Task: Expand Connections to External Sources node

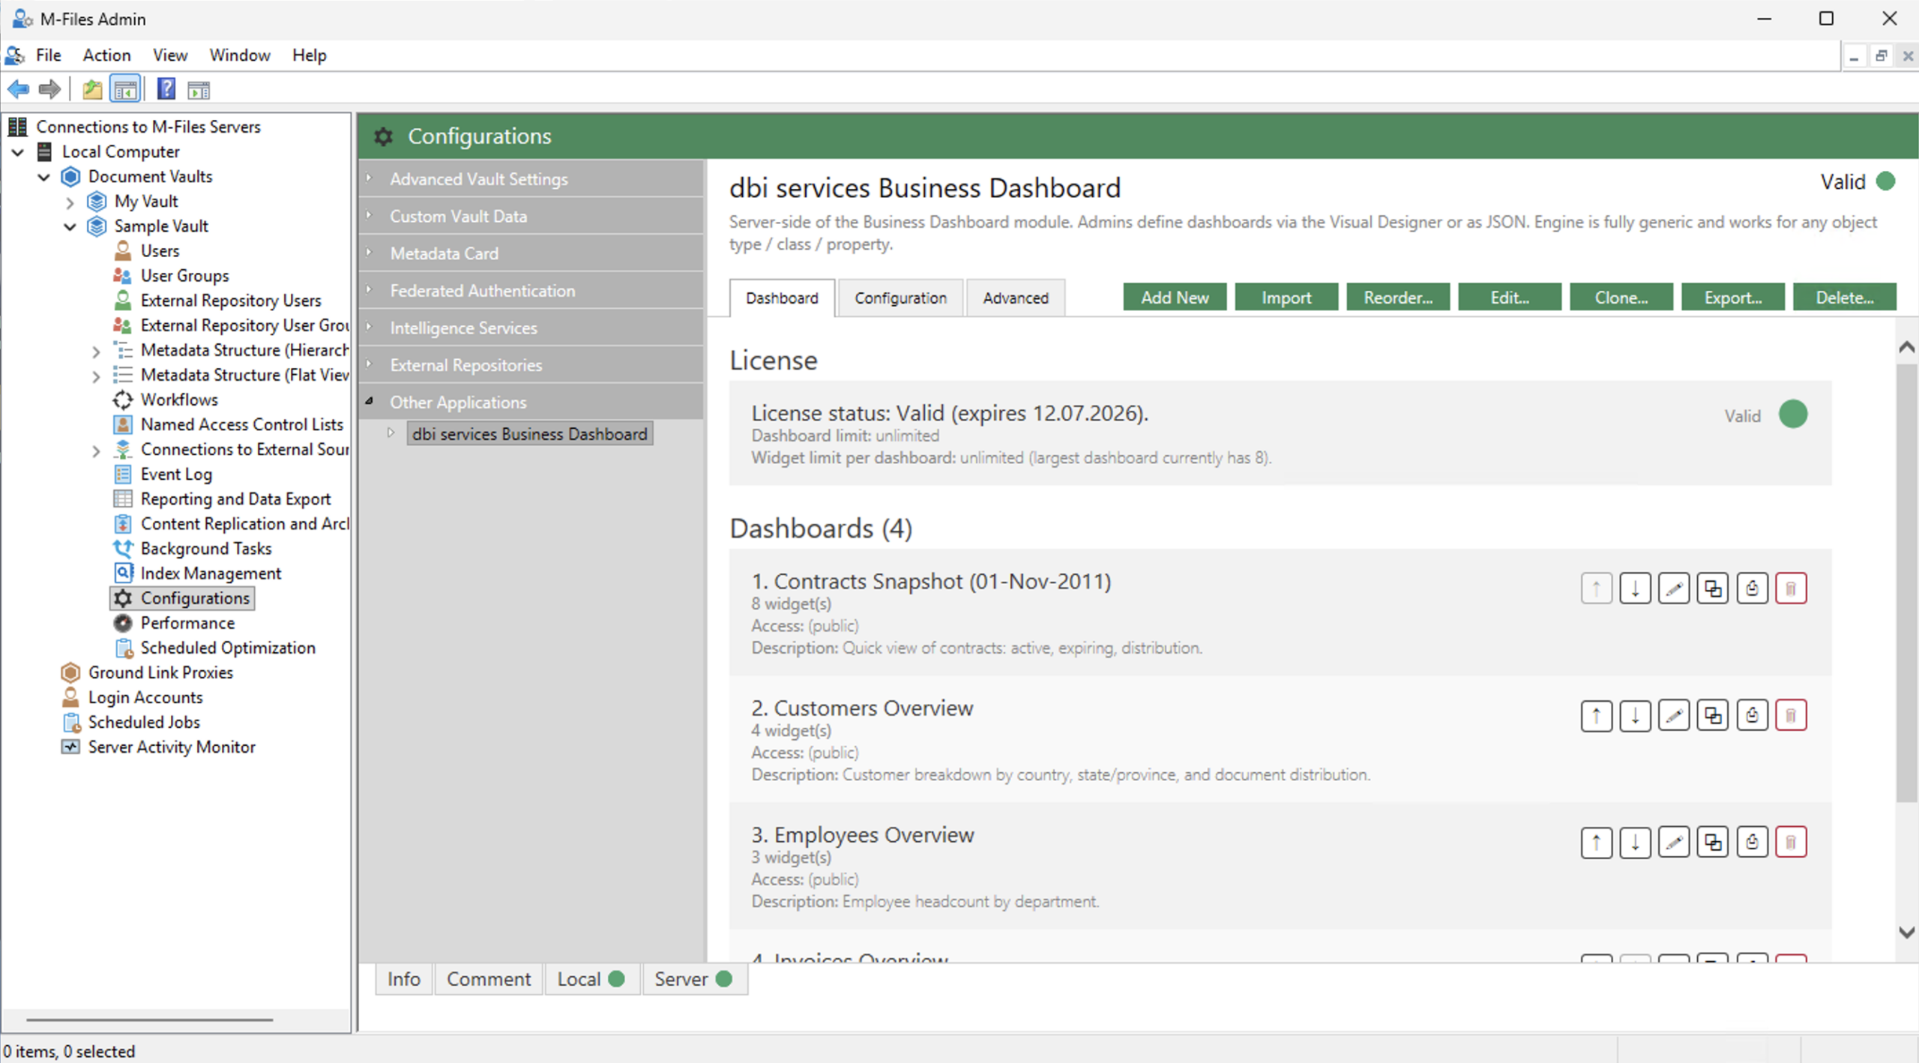Action: coord(96,451)
